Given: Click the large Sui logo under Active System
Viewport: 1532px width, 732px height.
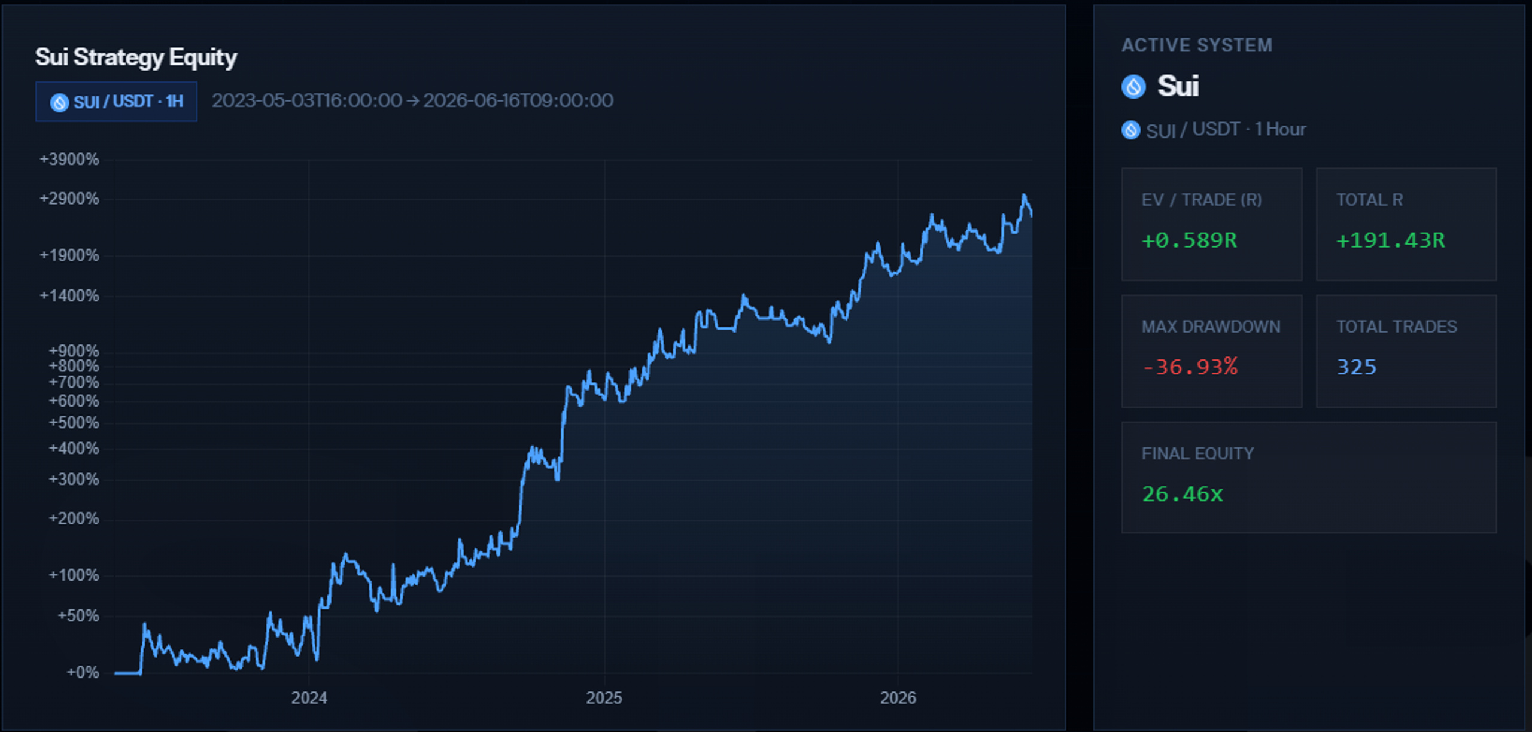Looking at the screenshot, I should coord(1133,87).
